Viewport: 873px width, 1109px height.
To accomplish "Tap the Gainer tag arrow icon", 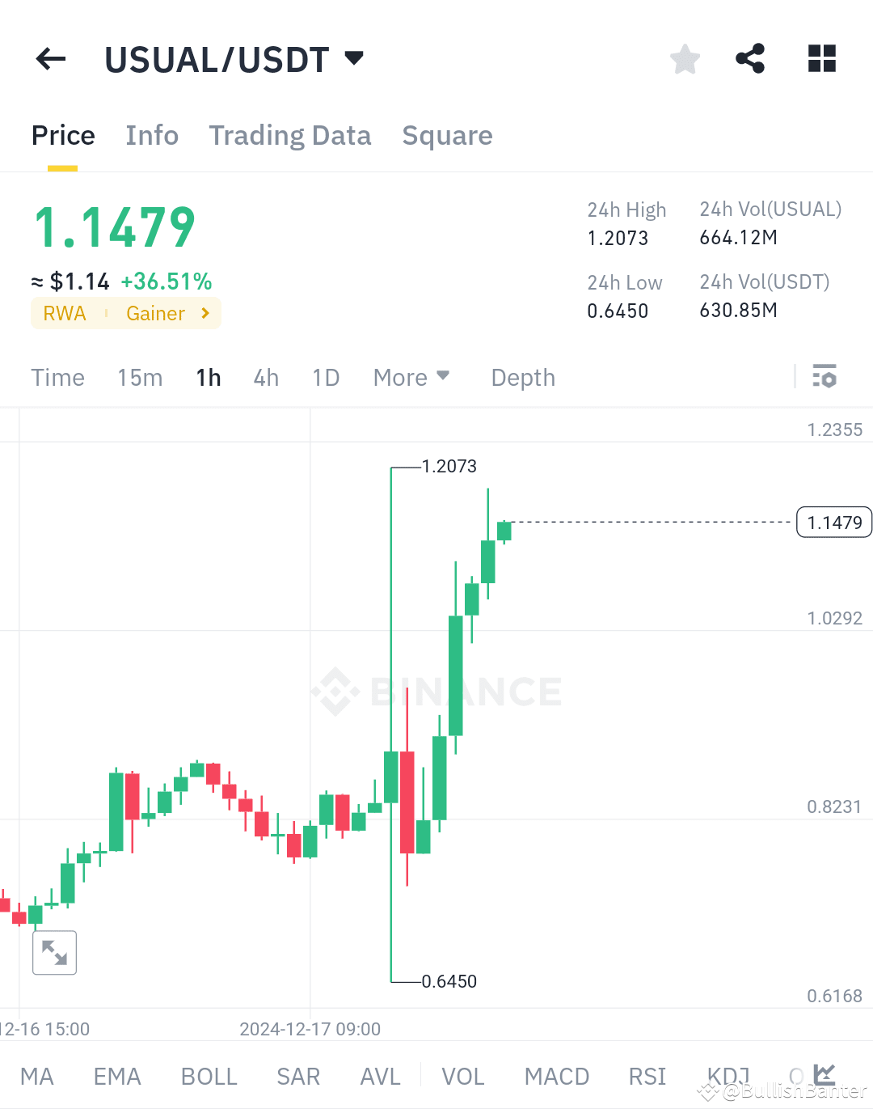I will pos(206,313).
